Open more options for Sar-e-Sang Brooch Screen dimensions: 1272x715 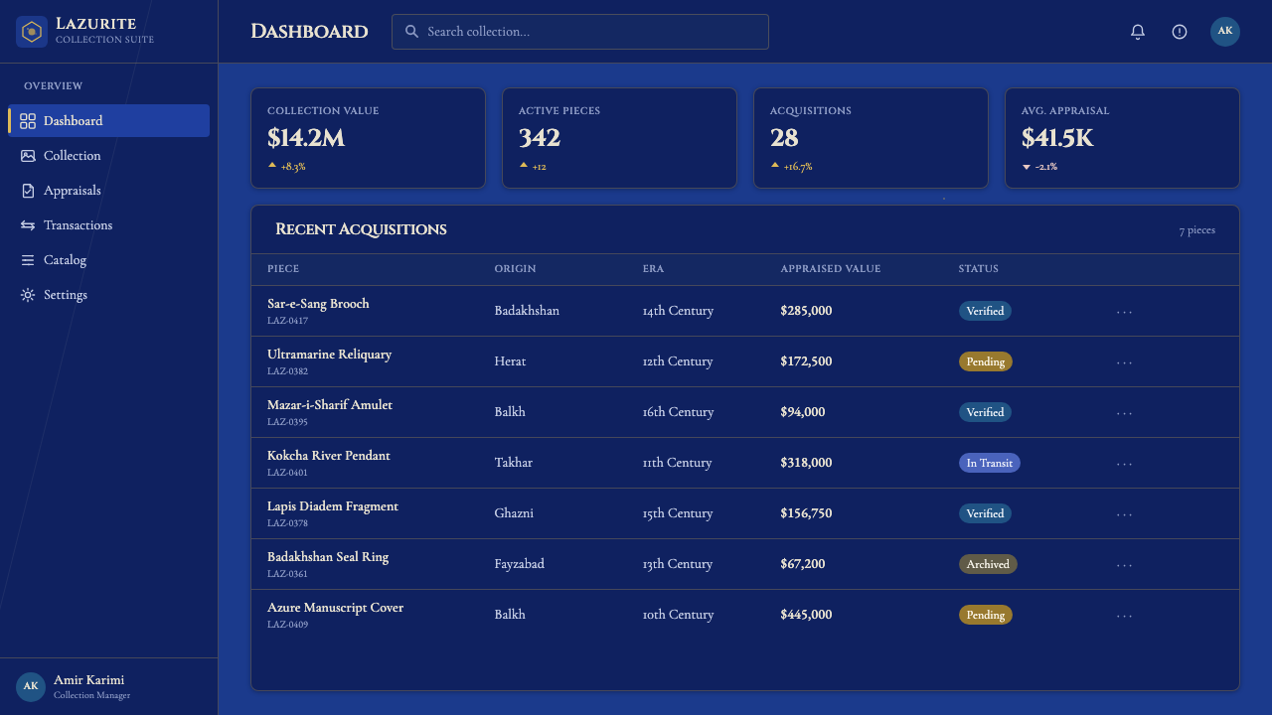point(1124,312)
